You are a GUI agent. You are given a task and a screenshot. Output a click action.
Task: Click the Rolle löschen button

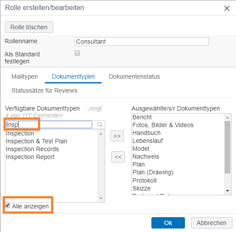tap(29, 27)
